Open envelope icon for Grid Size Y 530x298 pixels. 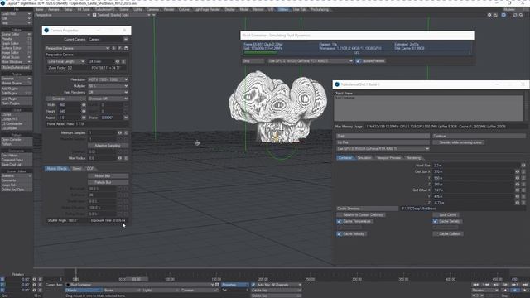coord(517,178)
